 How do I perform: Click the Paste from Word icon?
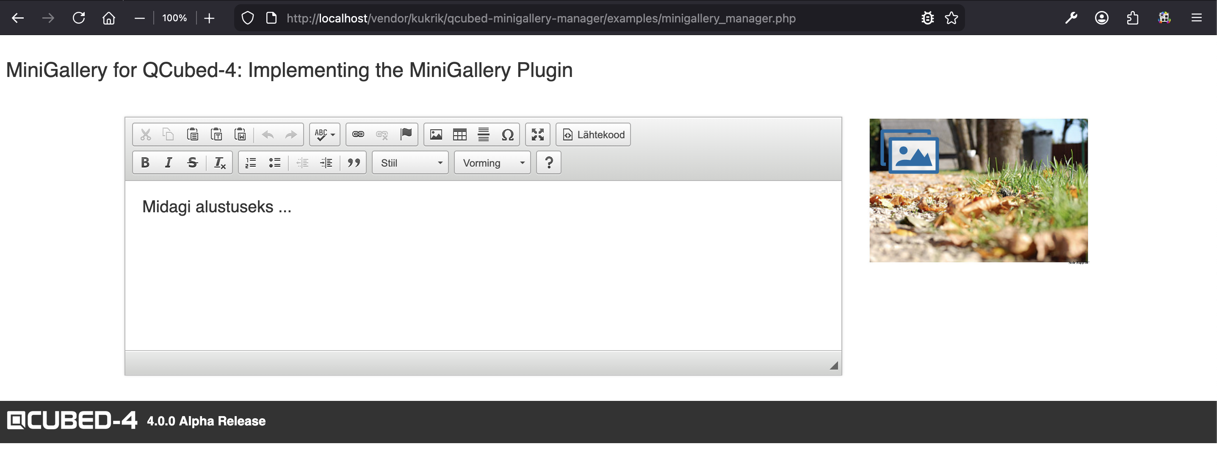pyautogui.click(x=241, y=134)
